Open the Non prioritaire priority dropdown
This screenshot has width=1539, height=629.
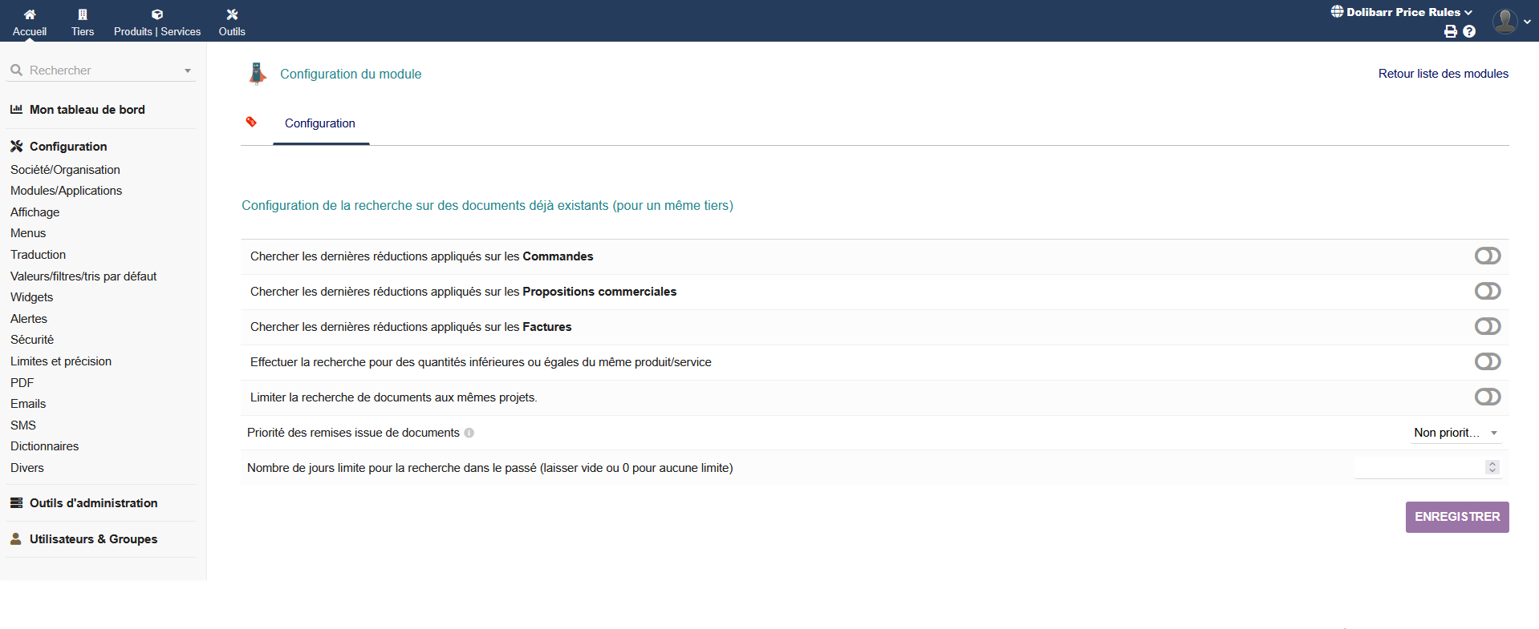[x=1455, y=433]
